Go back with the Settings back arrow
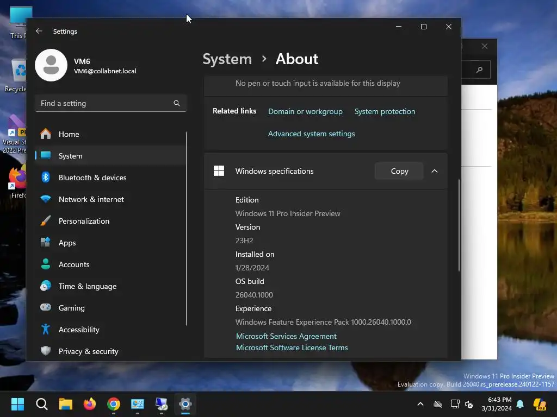The width and height of the screenshot is (557, 417). point(39,31)
